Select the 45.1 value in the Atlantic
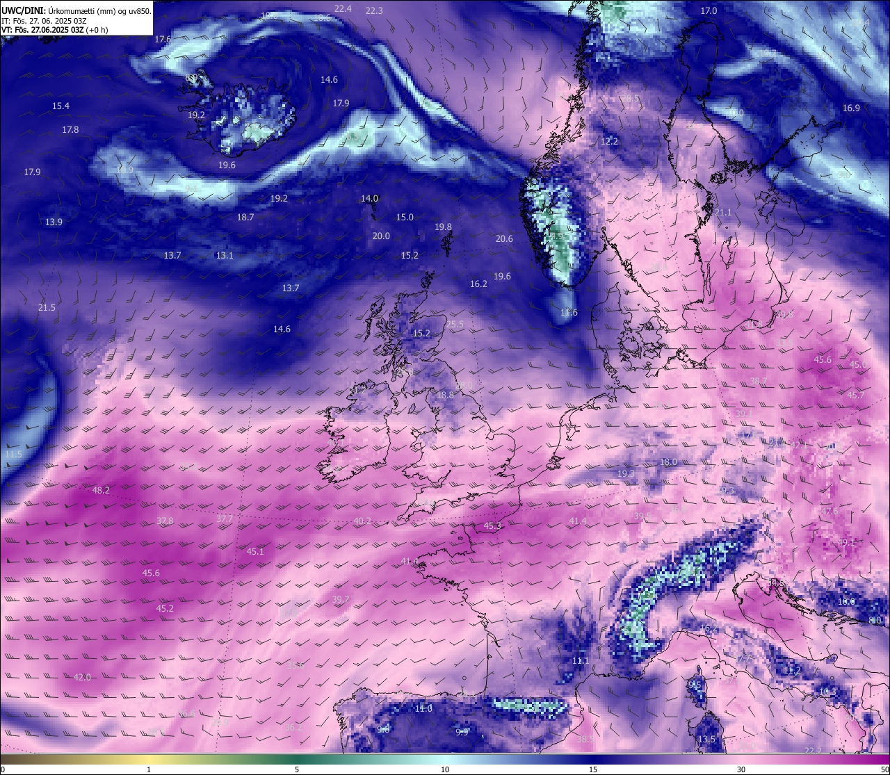 coord(255,552)
